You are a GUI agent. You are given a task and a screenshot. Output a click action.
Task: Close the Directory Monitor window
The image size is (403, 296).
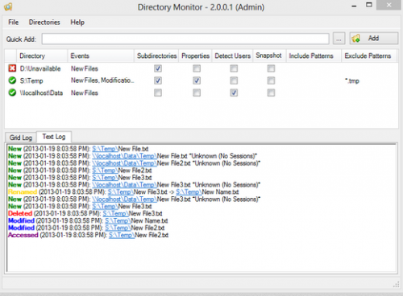click(x=388, y=5)
